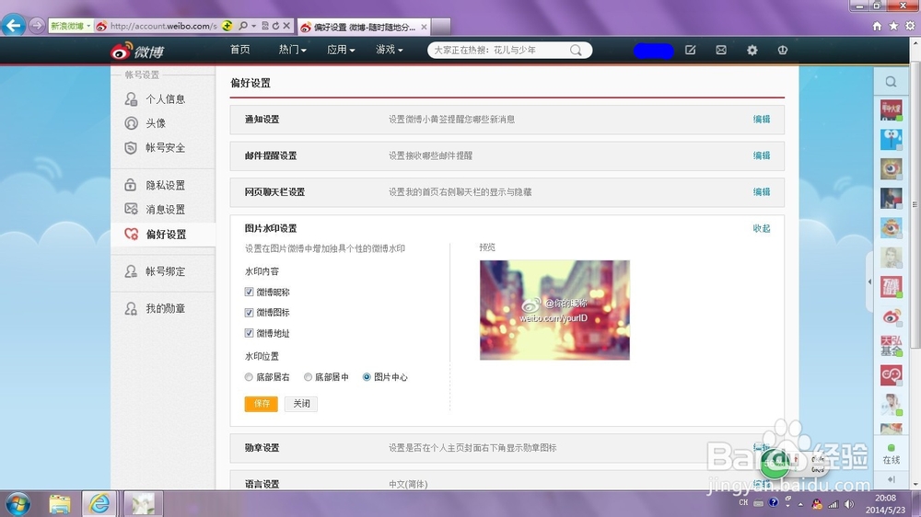Image resolution: width=921 pixels, height=517 pixels.
Task: Select 底部居右 watermark position
Action: [249, 377]
